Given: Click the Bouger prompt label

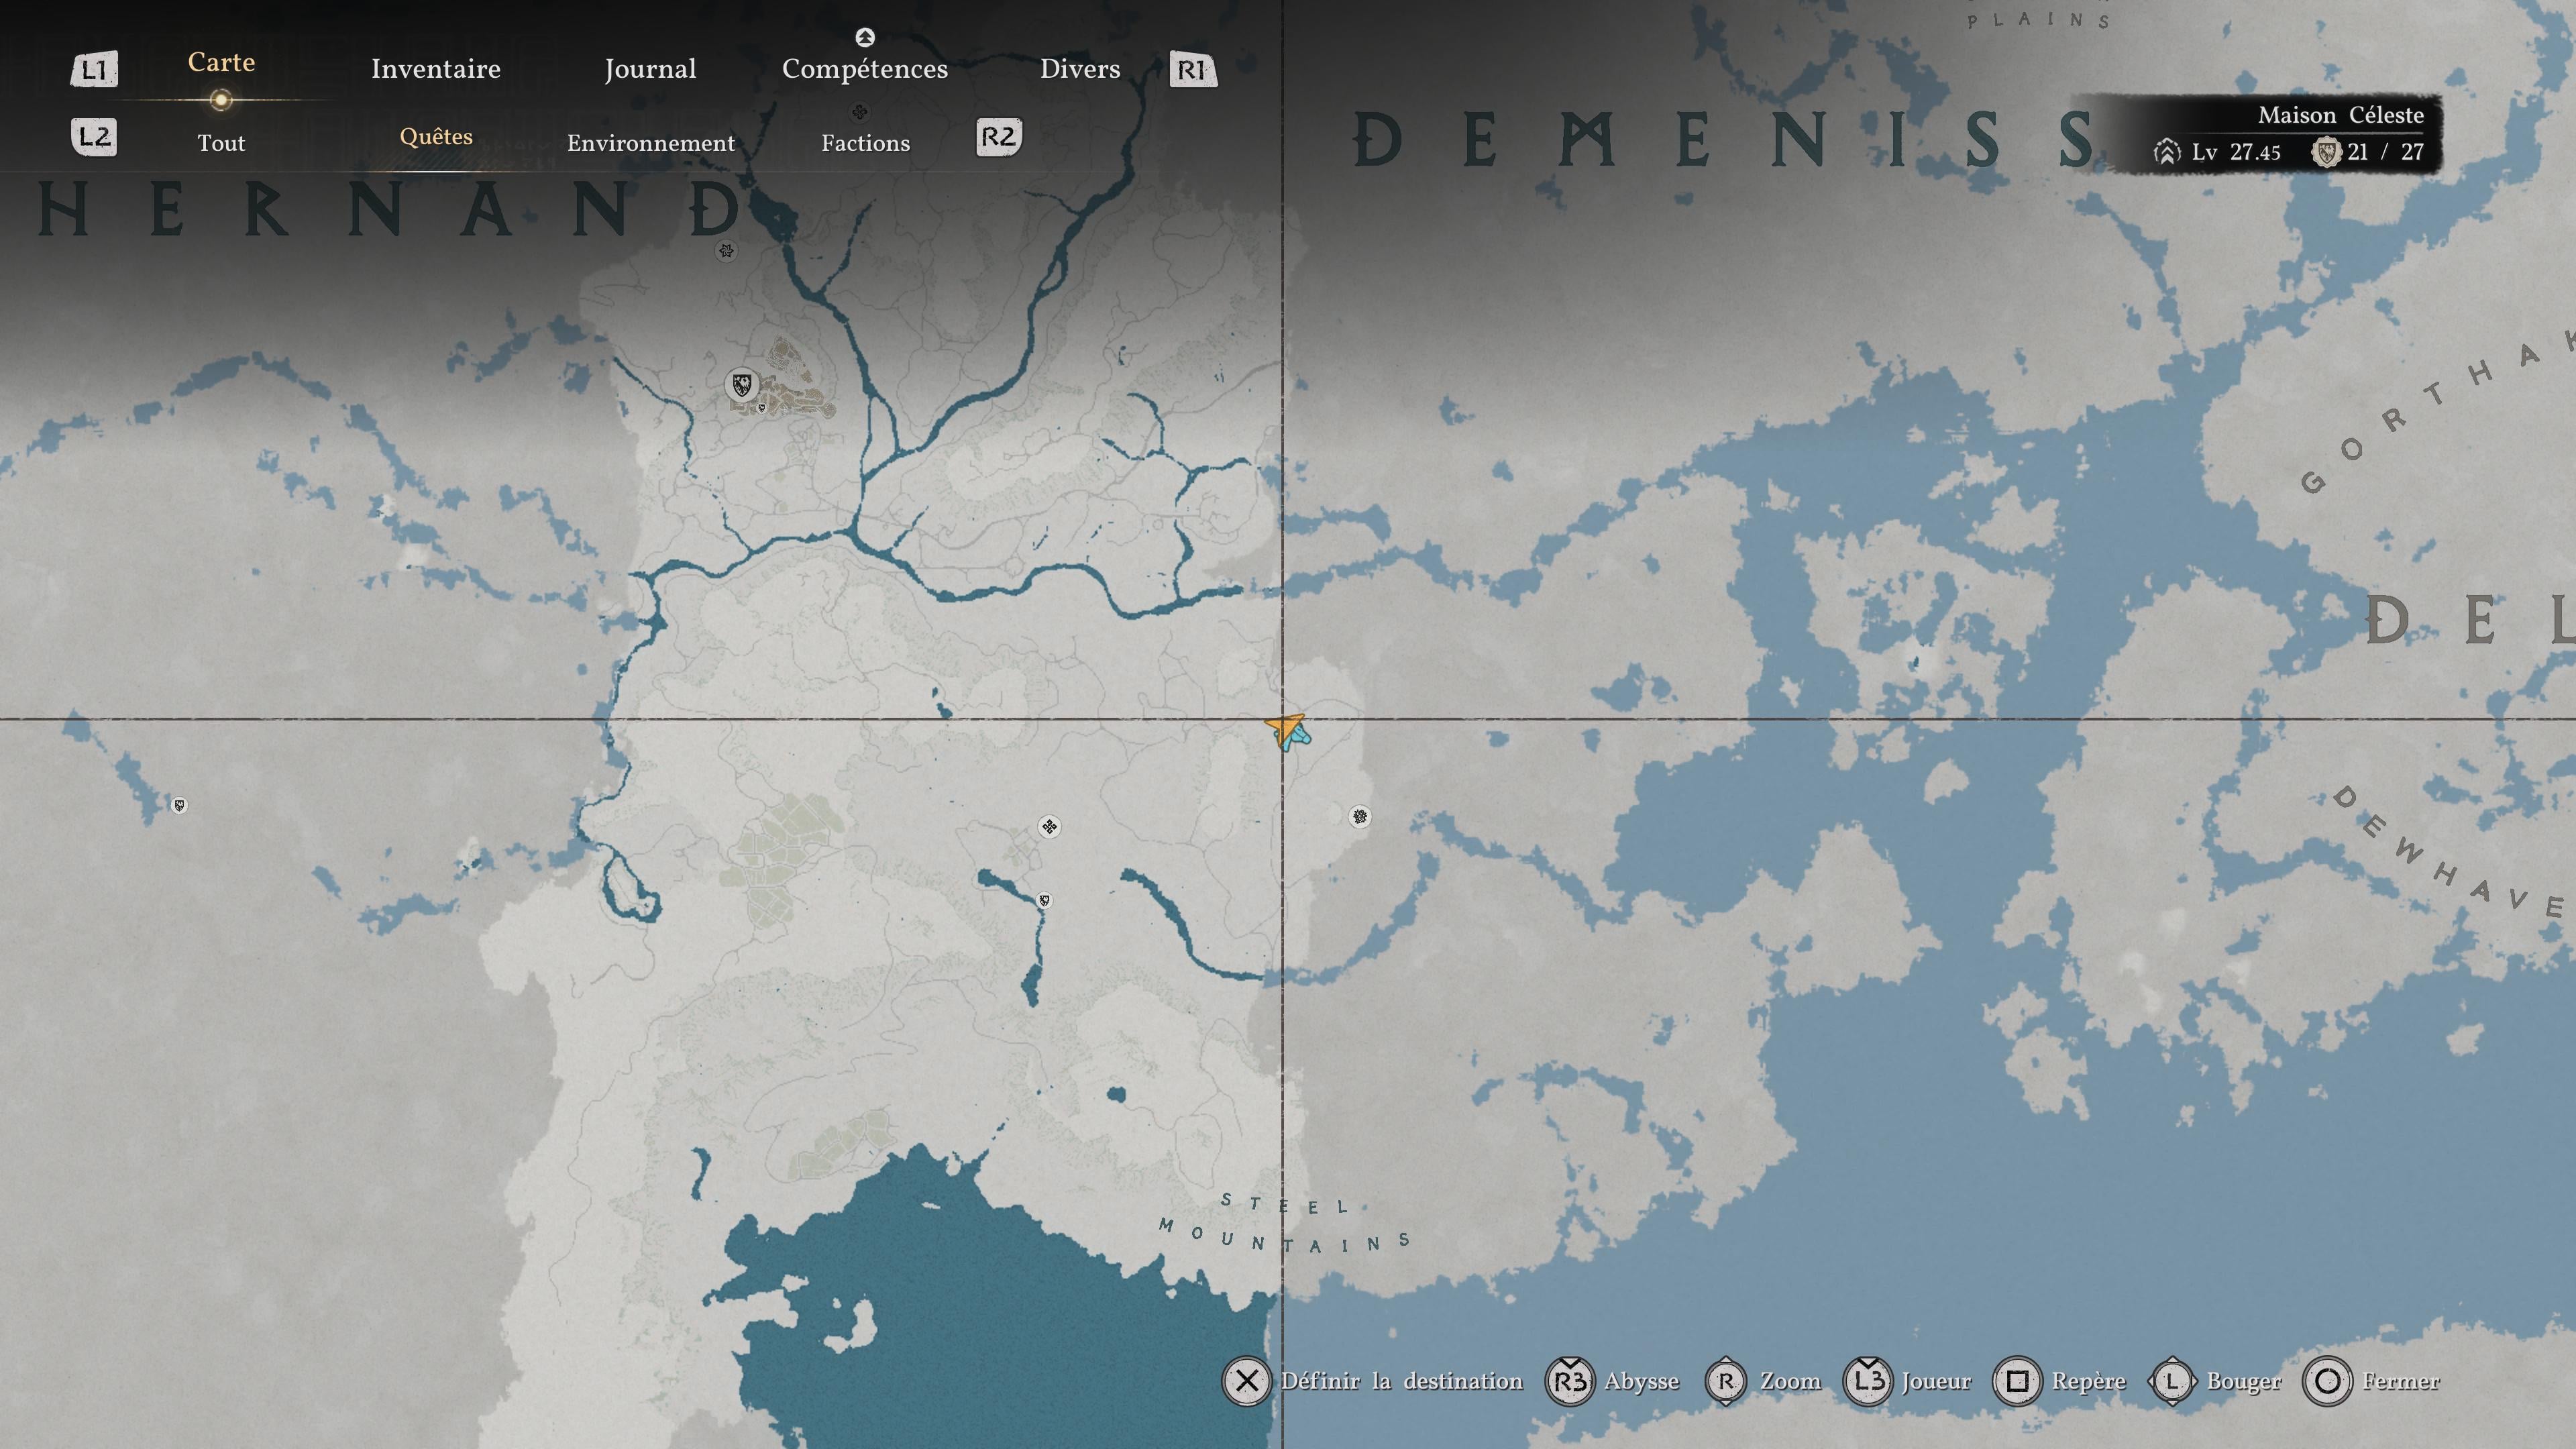Looking at the screenshot, I should pos(2244,1382).
